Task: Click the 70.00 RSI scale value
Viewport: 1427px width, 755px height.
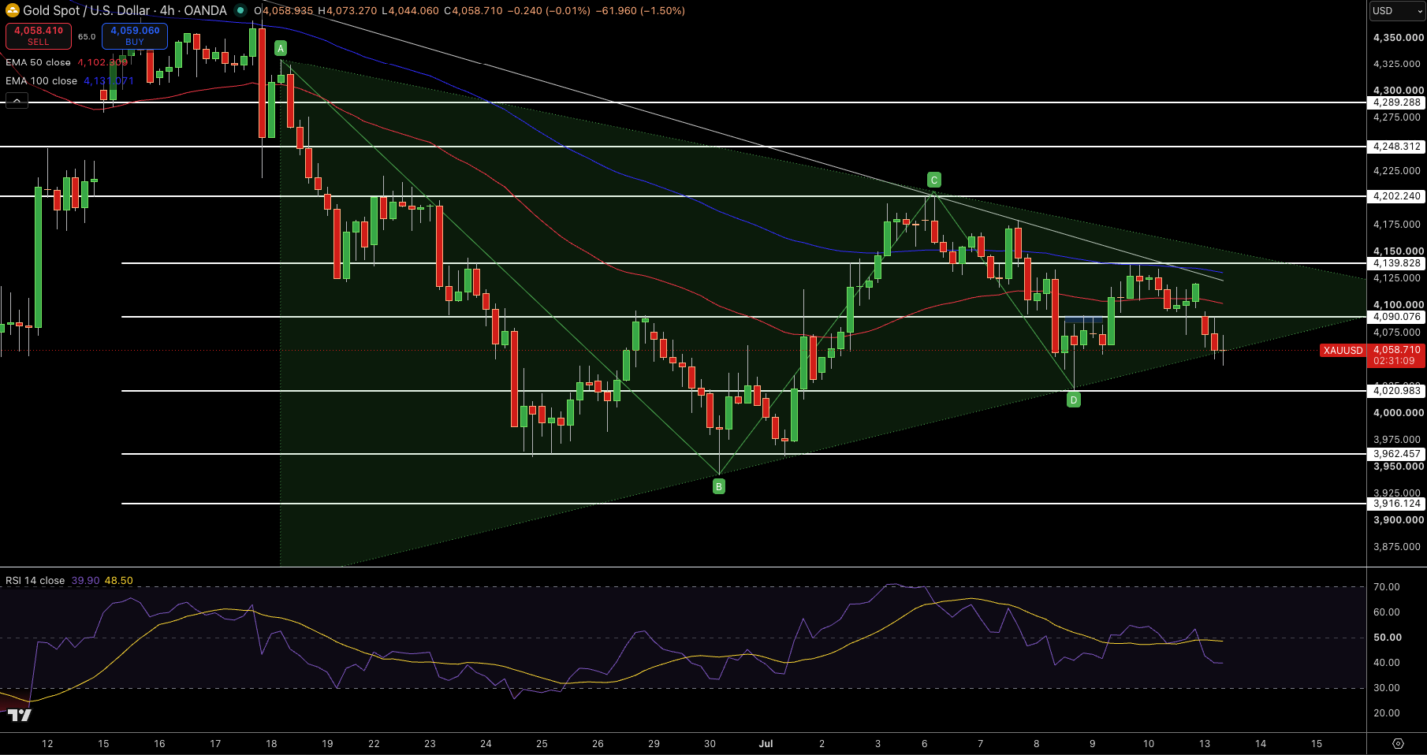Action: coord(1387,587)
